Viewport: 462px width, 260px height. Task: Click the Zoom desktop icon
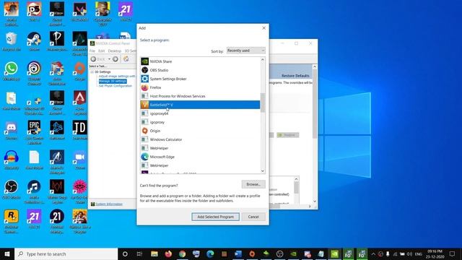pyautogui.click(x=80, y=160)
